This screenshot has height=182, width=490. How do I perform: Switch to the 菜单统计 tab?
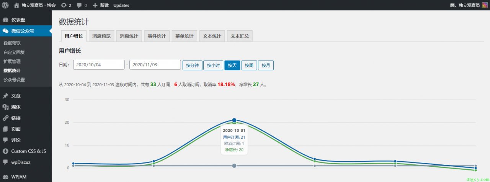click(x=185, y=36)
